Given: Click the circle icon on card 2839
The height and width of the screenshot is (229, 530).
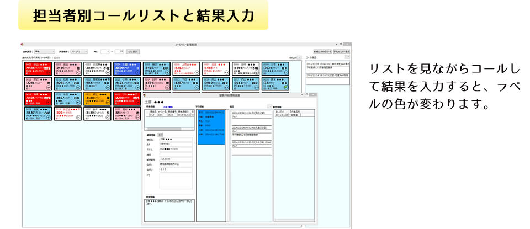Looking at the screenshot, I should (108, 72).
